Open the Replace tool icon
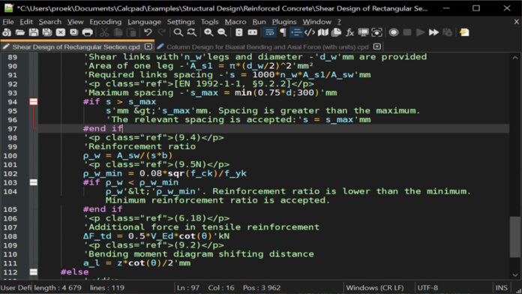Viewport: 522px width, 294px height. [191, 32]
